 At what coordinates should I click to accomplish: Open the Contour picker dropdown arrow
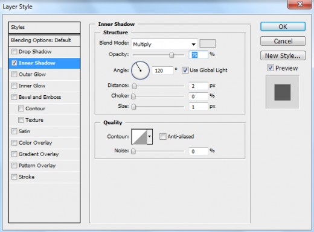pos(150,137)
